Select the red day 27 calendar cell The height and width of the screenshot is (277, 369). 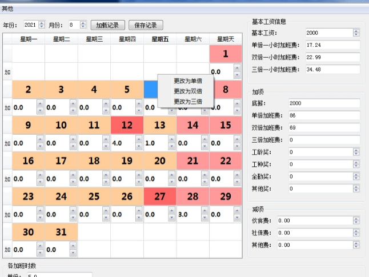tap(159, 196)
